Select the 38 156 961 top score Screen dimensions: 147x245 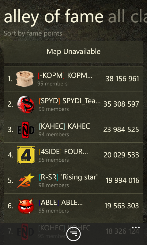[122, 79]
